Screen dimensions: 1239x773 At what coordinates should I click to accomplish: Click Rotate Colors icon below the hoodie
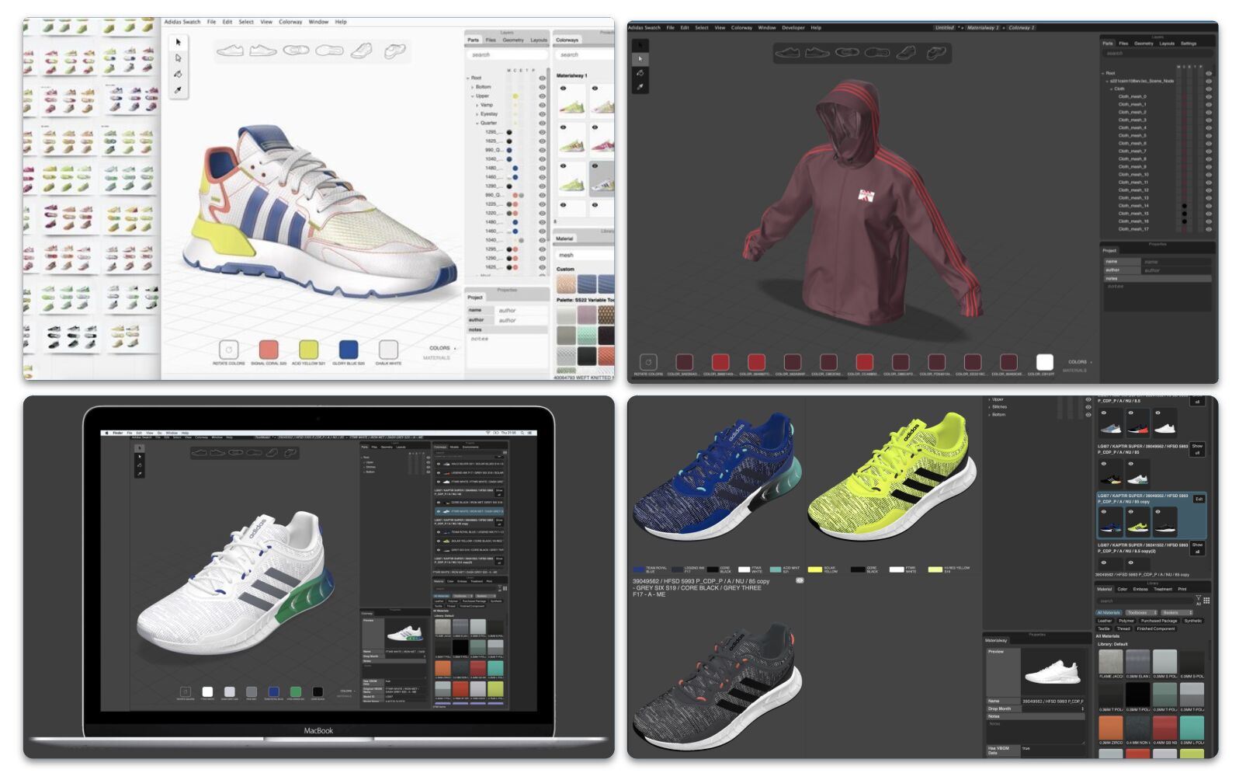coord(648,362)
